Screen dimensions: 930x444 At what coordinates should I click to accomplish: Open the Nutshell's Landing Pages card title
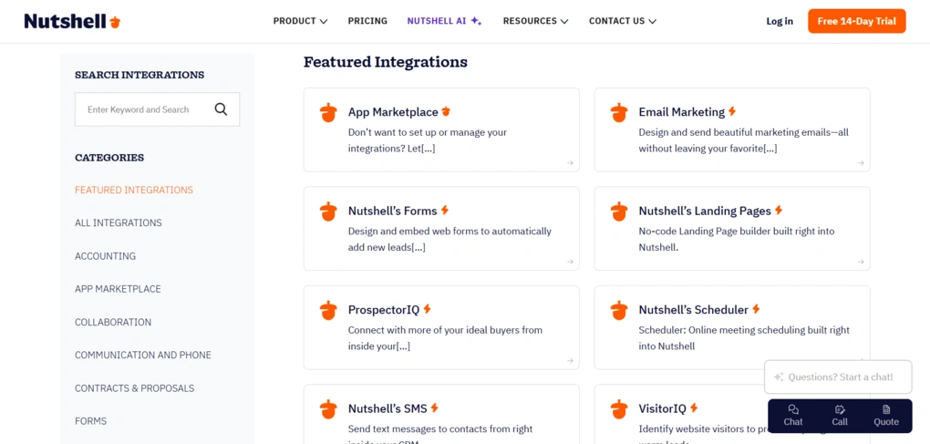point(705,211)
